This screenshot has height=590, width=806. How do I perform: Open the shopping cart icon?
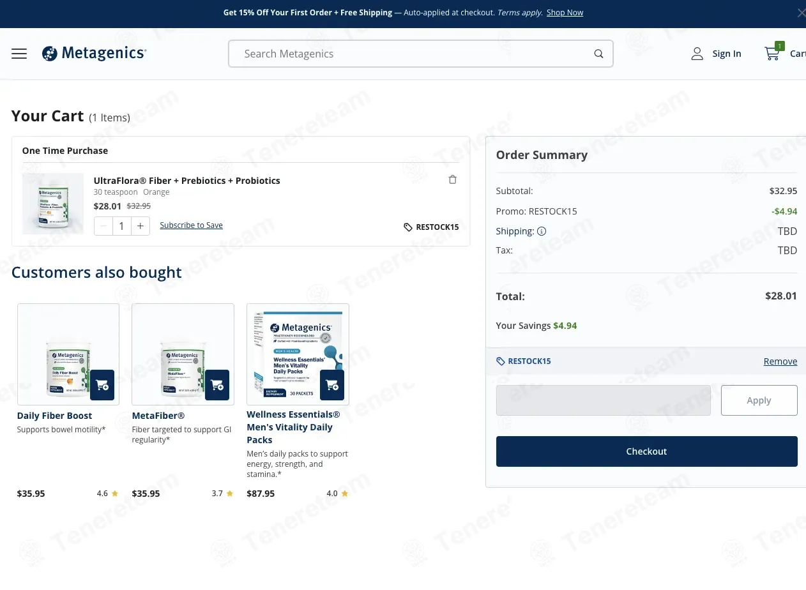coord(773,52)
